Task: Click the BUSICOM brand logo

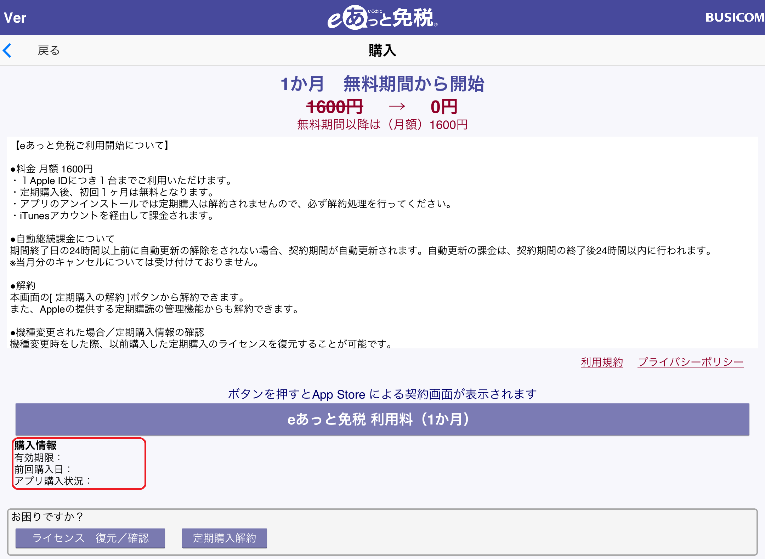Action: pyautogui.click(x=735, y=17)
